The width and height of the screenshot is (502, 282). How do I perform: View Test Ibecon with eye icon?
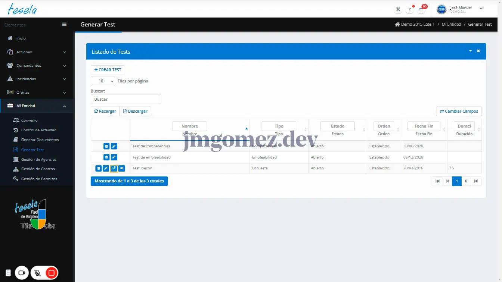click(122, 168)
